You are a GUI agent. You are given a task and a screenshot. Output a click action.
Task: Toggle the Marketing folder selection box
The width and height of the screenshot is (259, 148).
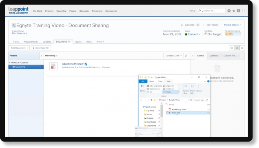[x=41, y=67]
